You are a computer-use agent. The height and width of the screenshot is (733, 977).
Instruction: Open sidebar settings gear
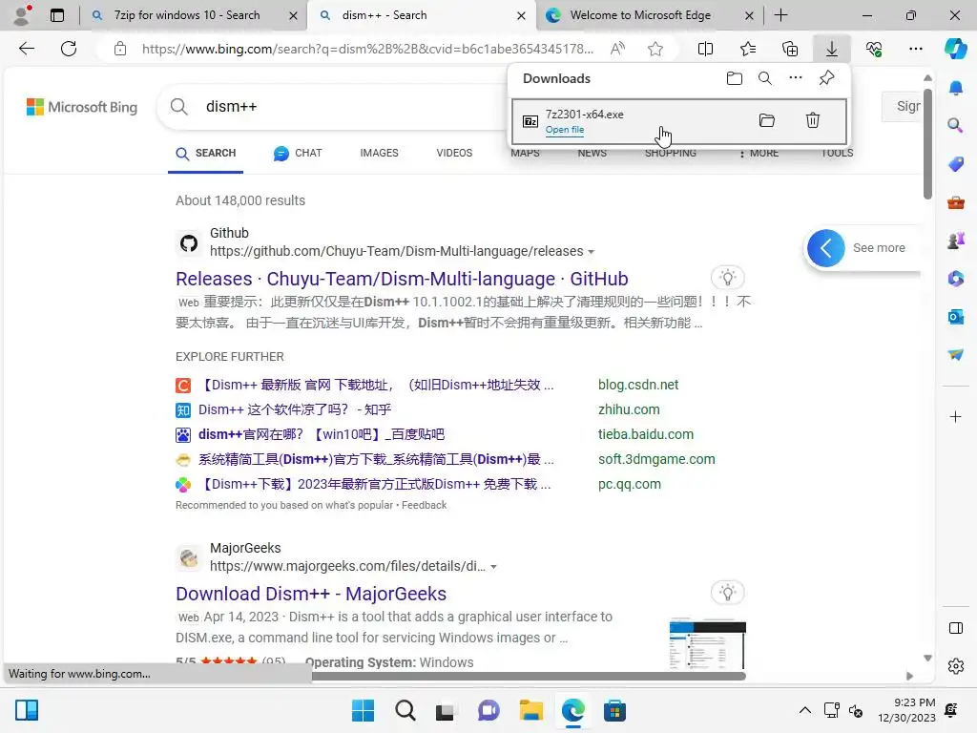[956, 665]
